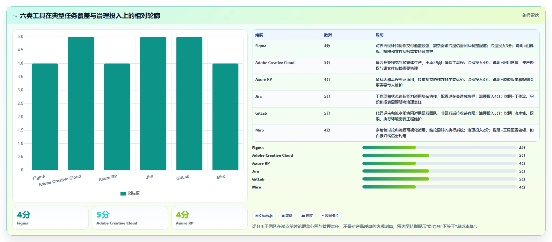Click the footnote starting 评分用于团队在试点前
This screenshot has height=242, width=552.
(x=365, y=227)
